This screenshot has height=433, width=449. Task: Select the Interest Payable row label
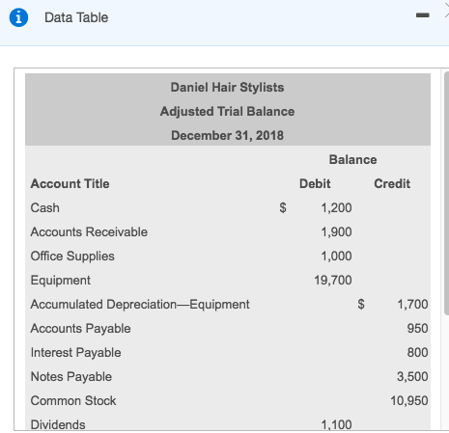coord(76,353)
